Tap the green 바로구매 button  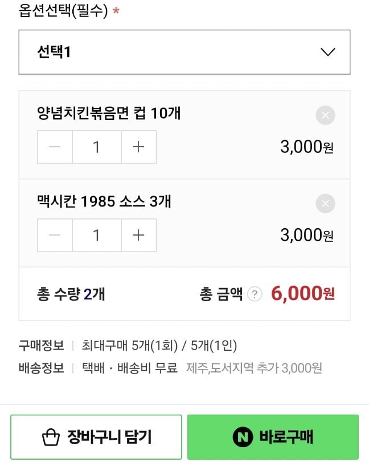tap(273, 437)
